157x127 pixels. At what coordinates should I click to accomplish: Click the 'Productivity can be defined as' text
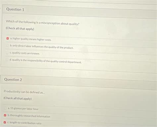[x=24, y=92]
